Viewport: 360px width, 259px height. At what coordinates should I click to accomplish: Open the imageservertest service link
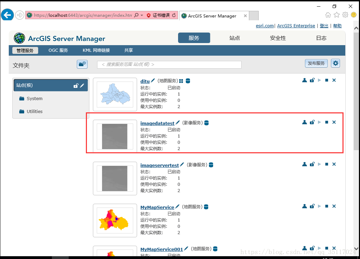[x=159, y=165]
